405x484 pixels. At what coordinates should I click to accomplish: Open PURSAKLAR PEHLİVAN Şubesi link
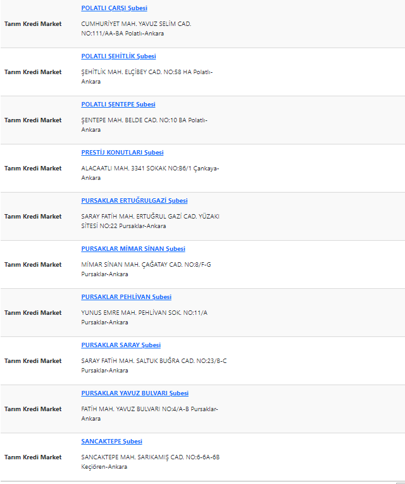(126, 297)
